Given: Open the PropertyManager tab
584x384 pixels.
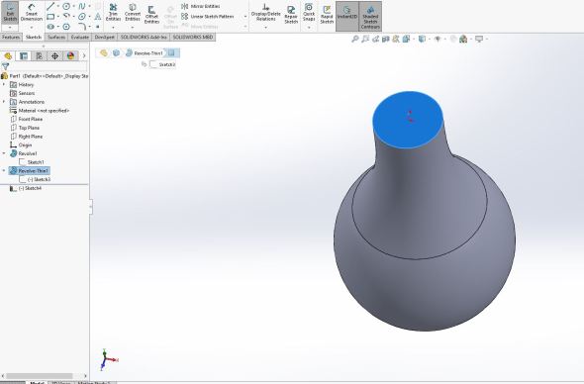Looking at the screenshot, I should pyautogui.click(x=24, y=55).
